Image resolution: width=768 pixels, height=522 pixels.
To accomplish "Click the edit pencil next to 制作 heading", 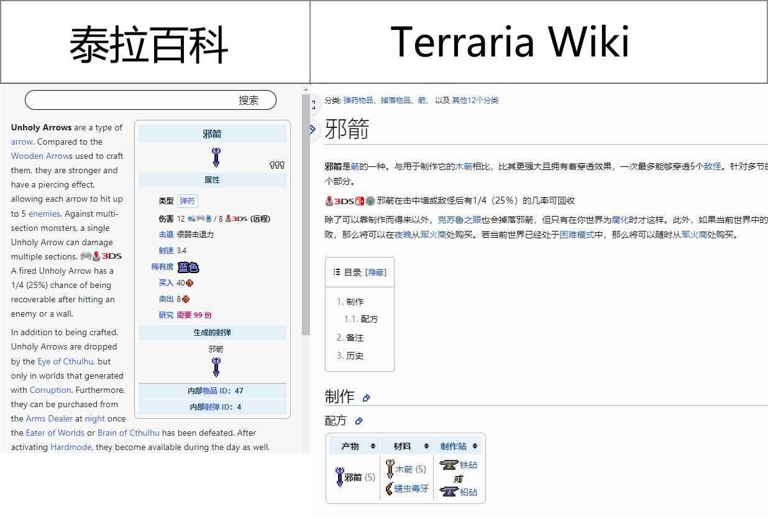I will [367, 398].
